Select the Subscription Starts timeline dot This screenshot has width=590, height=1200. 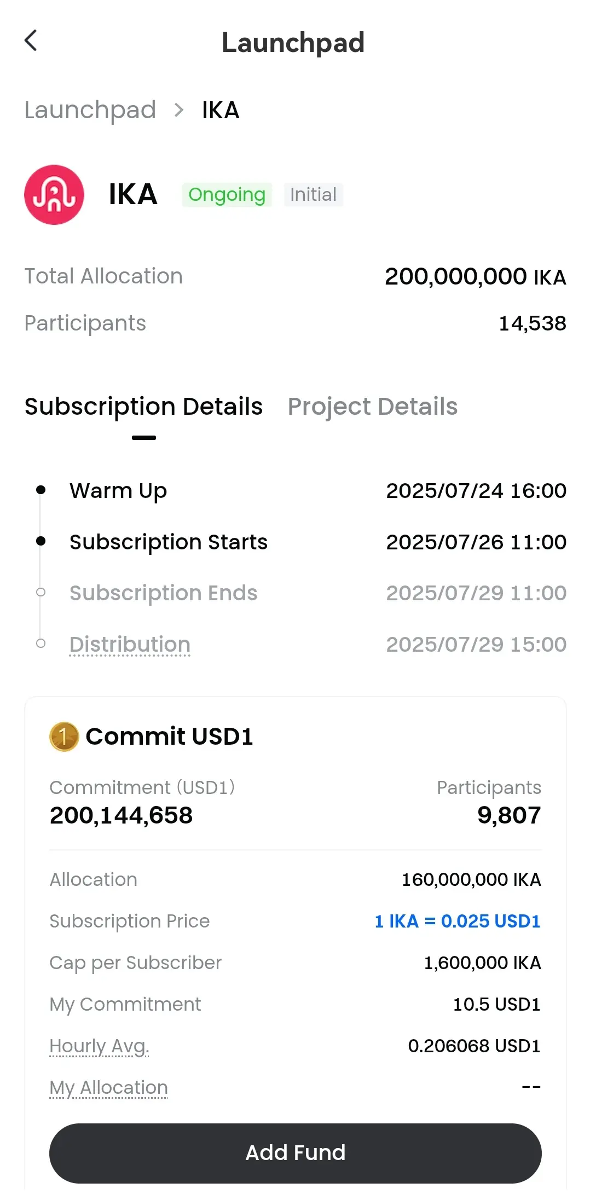[41, 541]
